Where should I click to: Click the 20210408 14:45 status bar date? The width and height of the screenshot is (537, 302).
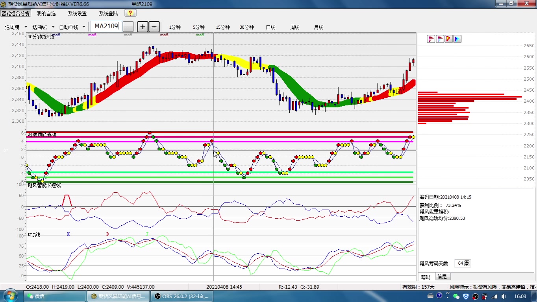pyautogui.click(x=224, y=287)
